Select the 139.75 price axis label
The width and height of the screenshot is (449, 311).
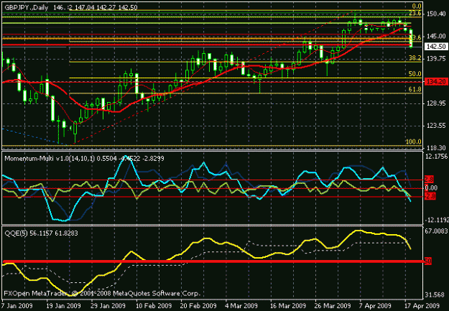(436, 58)
